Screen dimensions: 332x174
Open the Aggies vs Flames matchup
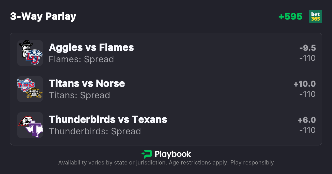91,47
